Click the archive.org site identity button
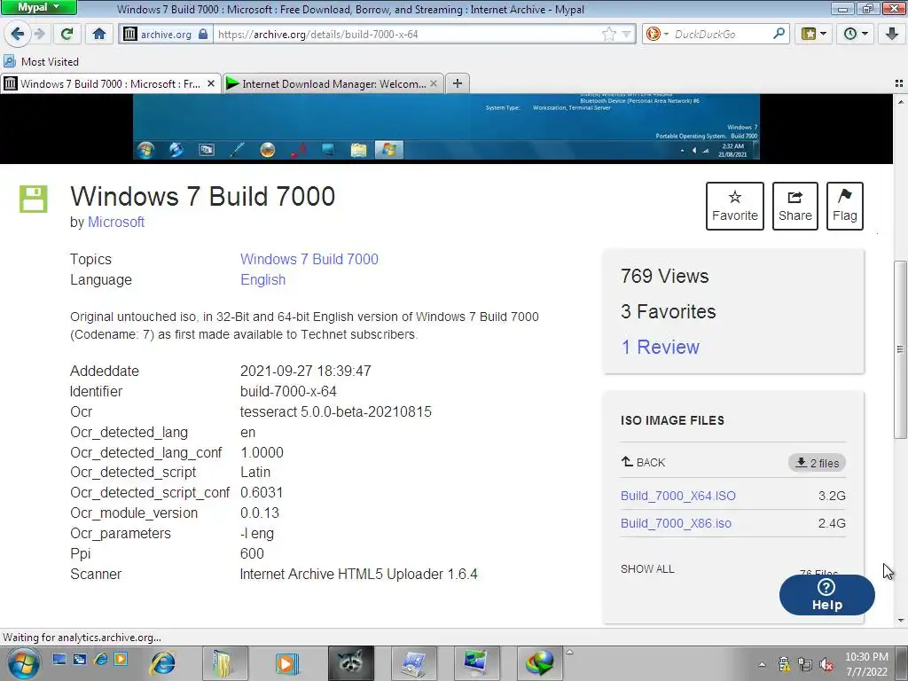 [x=166, y=35]
